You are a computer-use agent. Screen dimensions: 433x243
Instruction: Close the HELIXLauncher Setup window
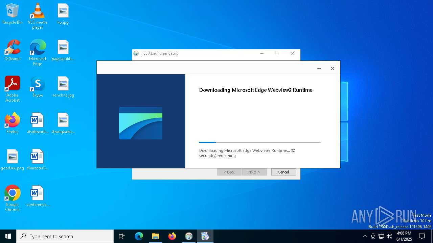[x=293, y=53]
